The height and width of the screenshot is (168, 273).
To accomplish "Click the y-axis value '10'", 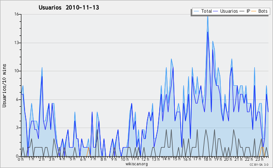I will click(x=16, y=71).
